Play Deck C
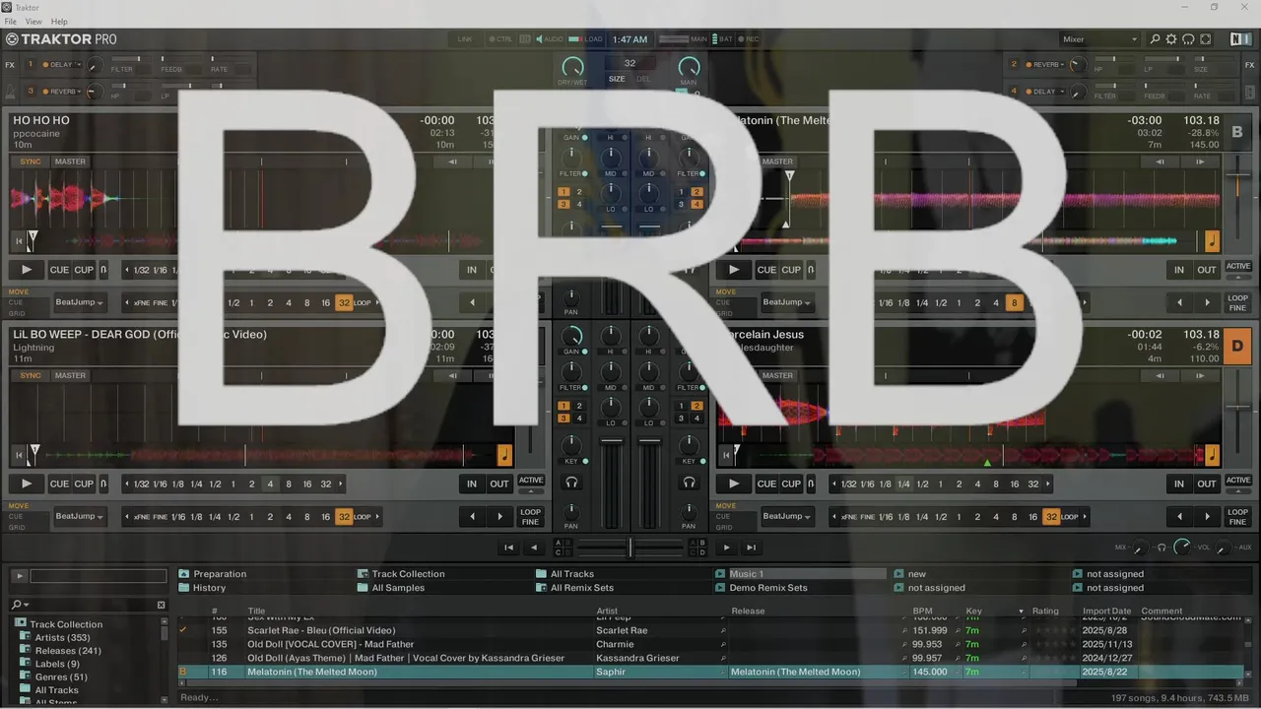Viewport: 1261px width, 709px height. coord(27,483)
